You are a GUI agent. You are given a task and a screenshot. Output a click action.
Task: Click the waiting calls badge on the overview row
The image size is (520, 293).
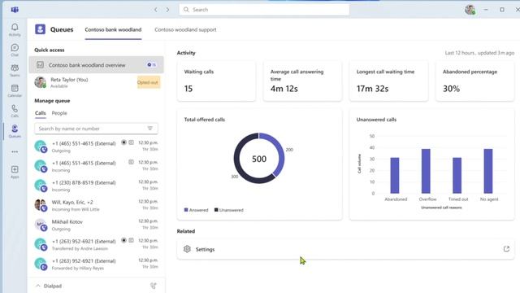coord(152,65)
